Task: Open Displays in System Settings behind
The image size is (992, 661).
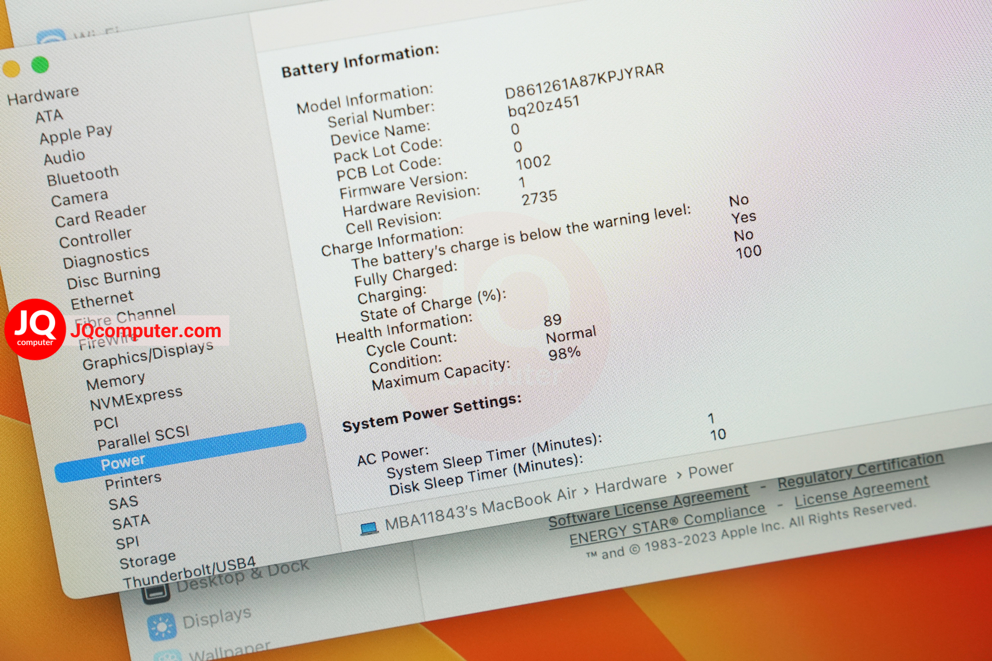Action: coord(217,618)
